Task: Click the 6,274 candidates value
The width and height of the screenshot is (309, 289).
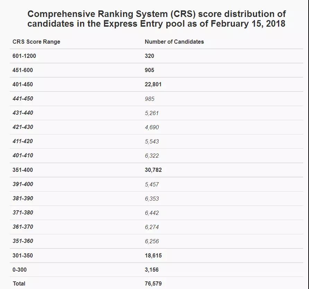Action: click(152, 227)
